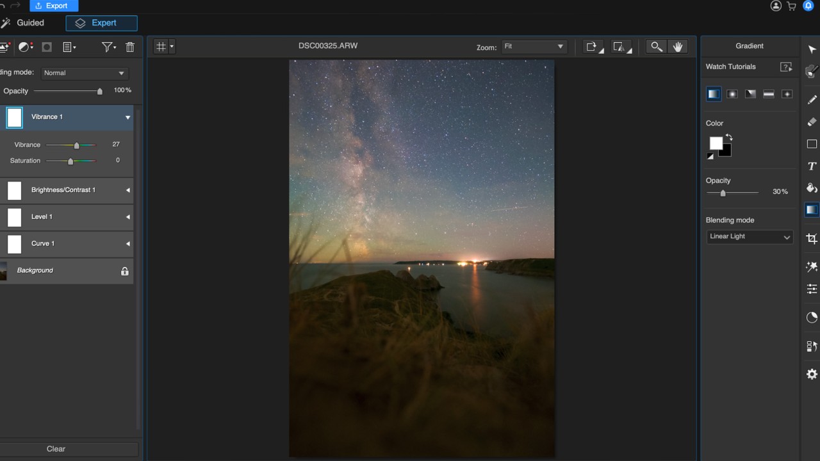The height and width of the screenshot is (461, 820).
Task: Switch to the Guided tab
Action: 30,23
